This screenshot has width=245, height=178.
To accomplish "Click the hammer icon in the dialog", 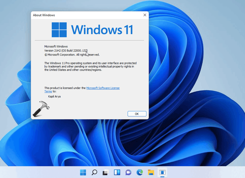I will (40, 109).
